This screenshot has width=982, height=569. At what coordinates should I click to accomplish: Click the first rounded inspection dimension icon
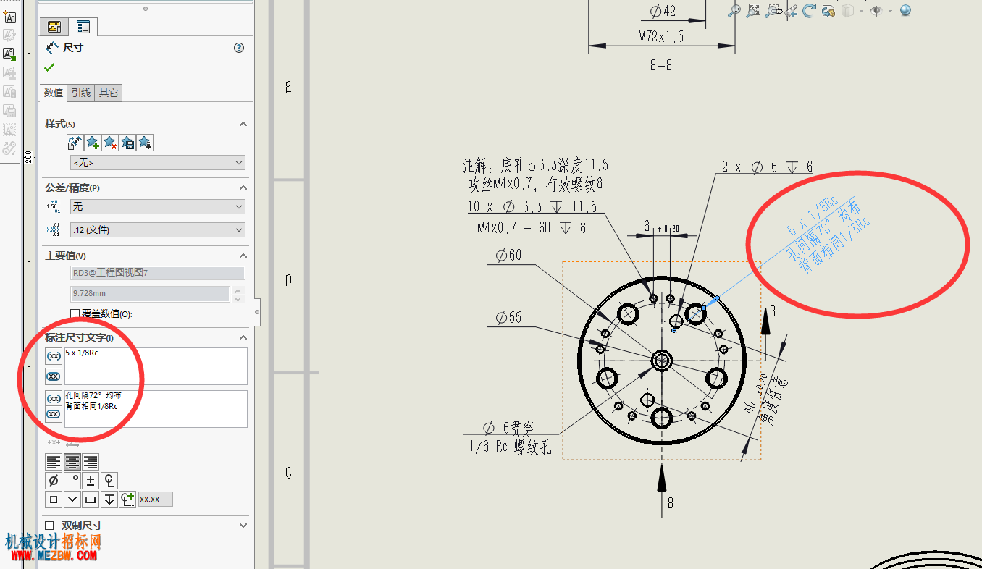pyautogui.click(x=54, y=376)
